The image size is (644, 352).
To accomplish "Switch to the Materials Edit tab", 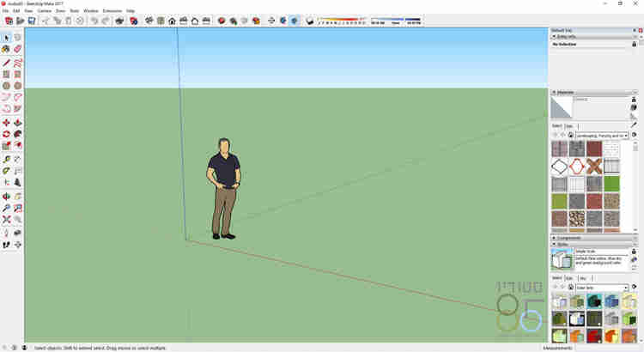I will 568,126.
